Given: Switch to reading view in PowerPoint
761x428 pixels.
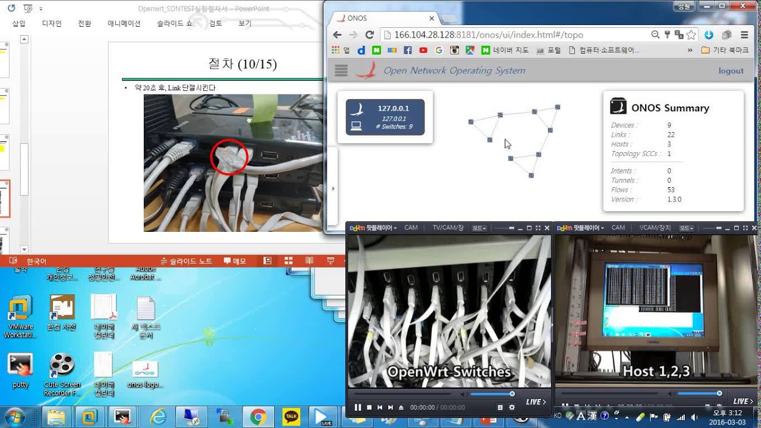Looking at the screenshot, I should point(309,261).
